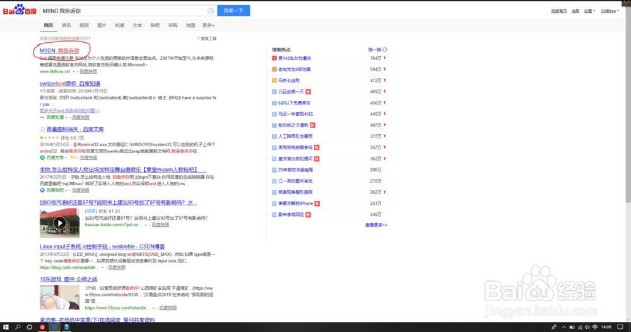Click the volume icon in system tray

tap(587, 327)
